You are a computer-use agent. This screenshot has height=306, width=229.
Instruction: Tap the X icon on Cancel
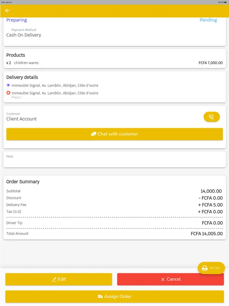pos(163,279)
